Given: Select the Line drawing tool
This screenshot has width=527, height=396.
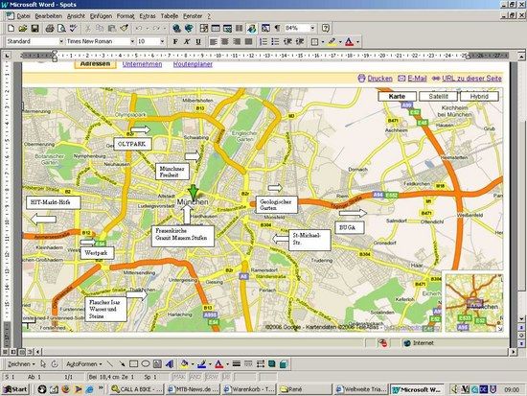Looking at the screenshot, I should pos(110,363).
